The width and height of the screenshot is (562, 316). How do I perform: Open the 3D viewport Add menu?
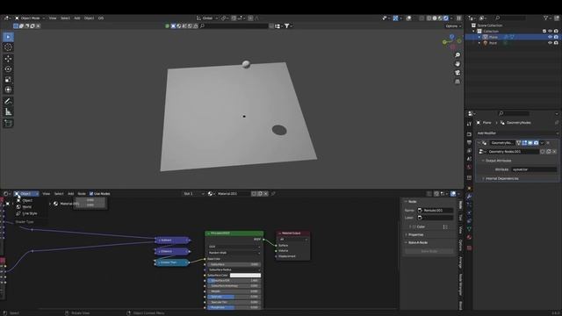pos(77,18)
